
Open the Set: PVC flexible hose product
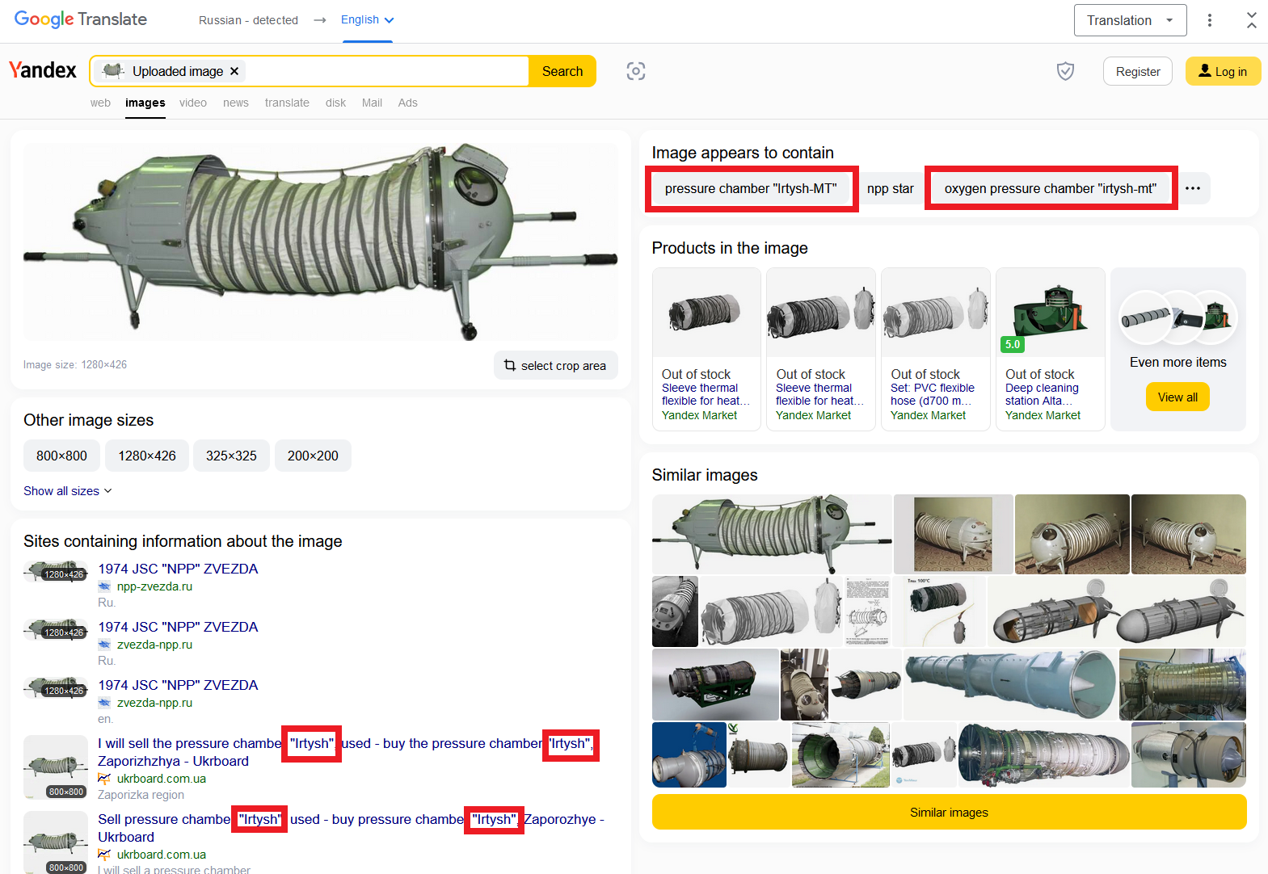tap(936, 349)
